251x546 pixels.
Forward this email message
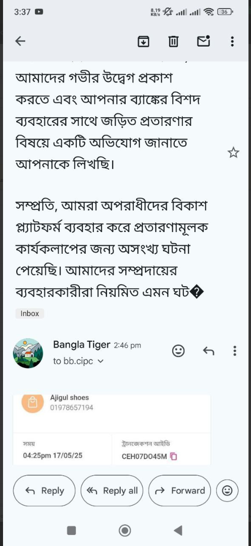coord(179,490)
